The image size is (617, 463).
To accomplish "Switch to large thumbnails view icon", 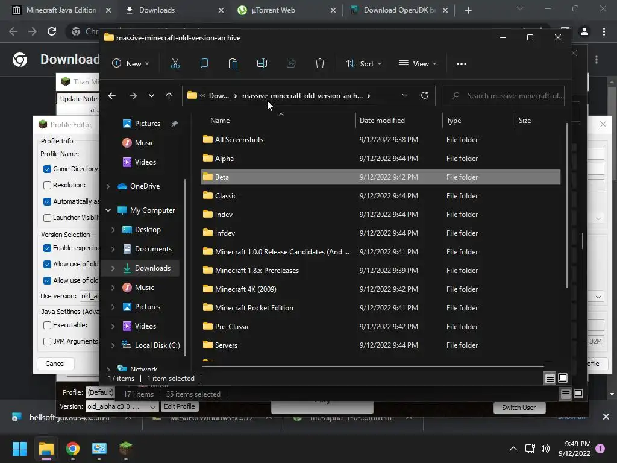I will [x=563, y=379].
